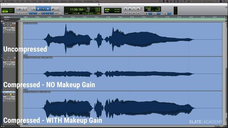Open Raw Vocal automation mode selector (read)
The height and width of the screenshot is (128, 228).
12,30
